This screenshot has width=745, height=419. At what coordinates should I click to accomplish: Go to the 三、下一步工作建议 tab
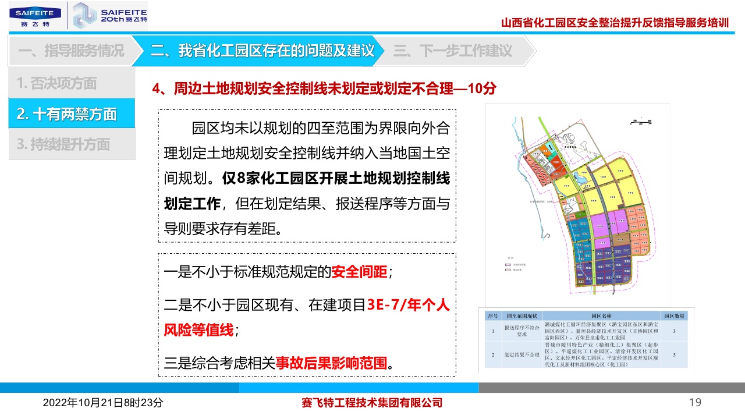point(453,51)
